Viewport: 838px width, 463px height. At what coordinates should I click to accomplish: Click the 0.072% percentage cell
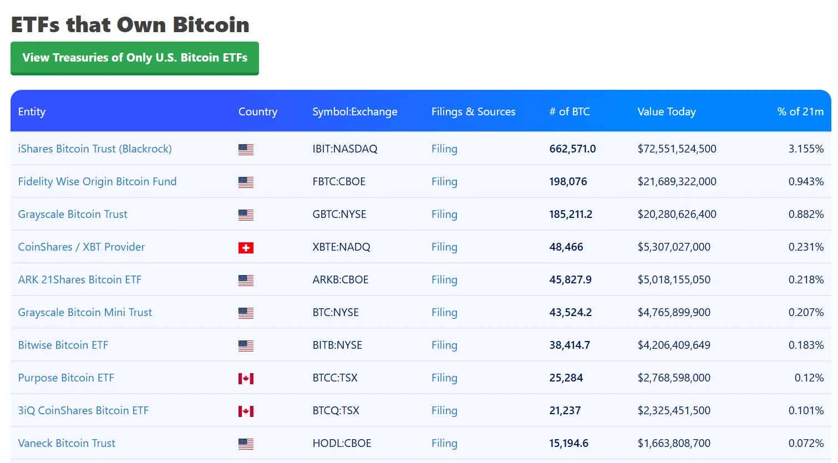pyautogui.click(x=806, y=443)
